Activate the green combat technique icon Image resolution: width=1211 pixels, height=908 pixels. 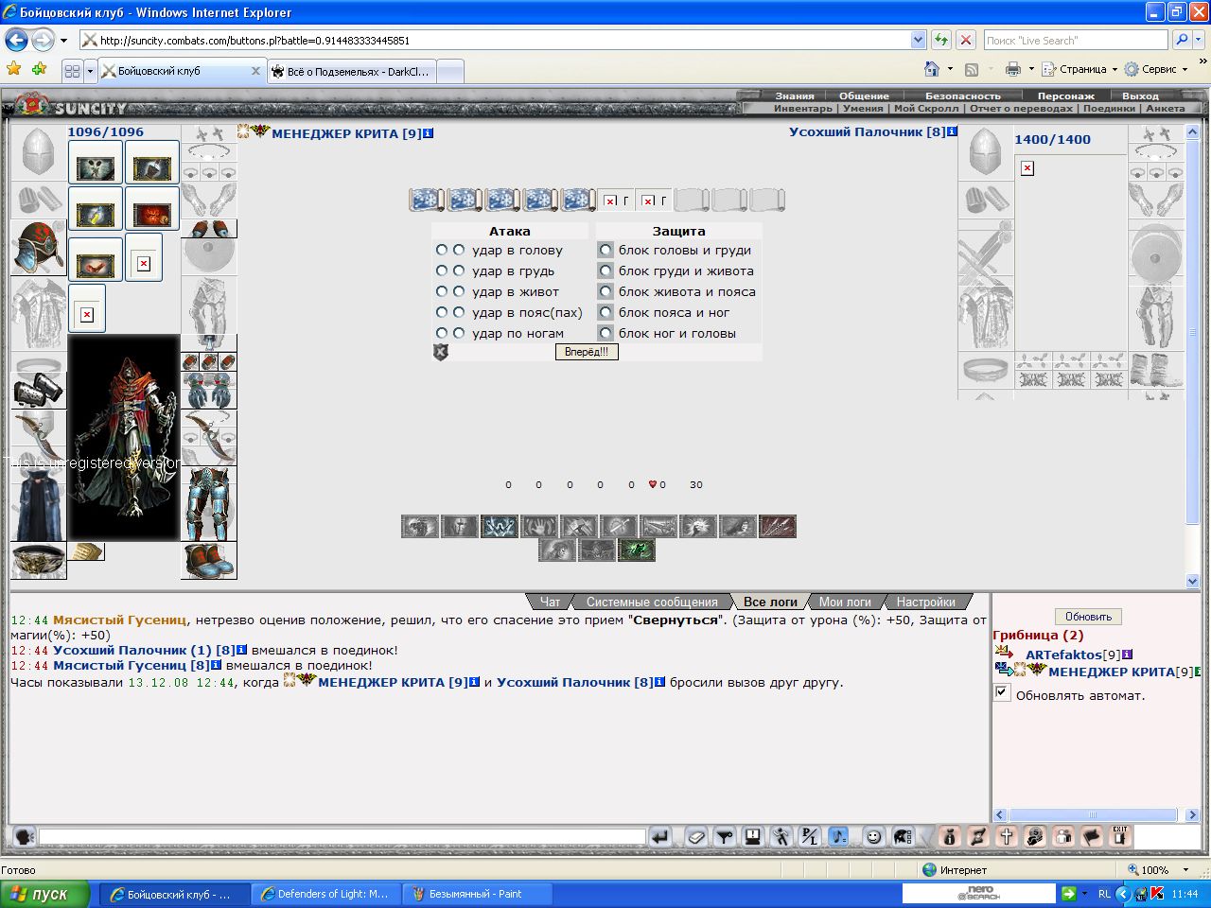[637, 550]
